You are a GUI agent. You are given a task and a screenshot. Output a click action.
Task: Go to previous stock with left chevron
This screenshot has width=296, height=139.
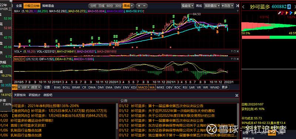click(x=243, y=7)
